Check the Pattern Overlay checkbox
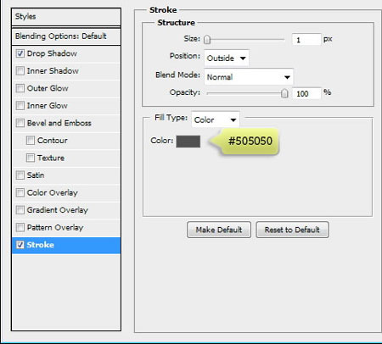The width and height of the screenshot is (382, 344). (20, 227)
